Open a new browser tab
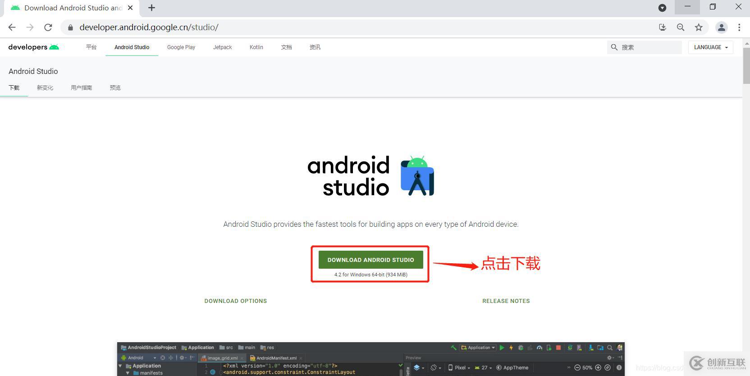Screen dimensions: 750x376 tap(151, 8)
